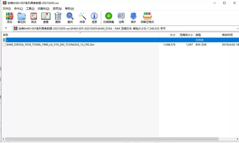Launch the 向导 (Wizard) wand icon
This screenshot has width=239, height=143.
82,16
